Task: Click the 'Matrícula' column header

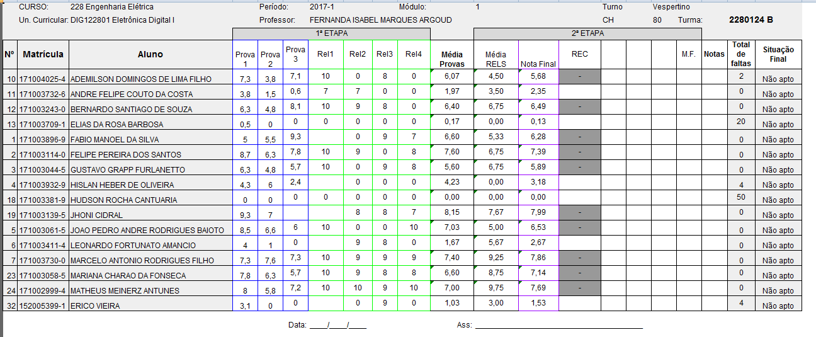Action: [x=43, y=54]
